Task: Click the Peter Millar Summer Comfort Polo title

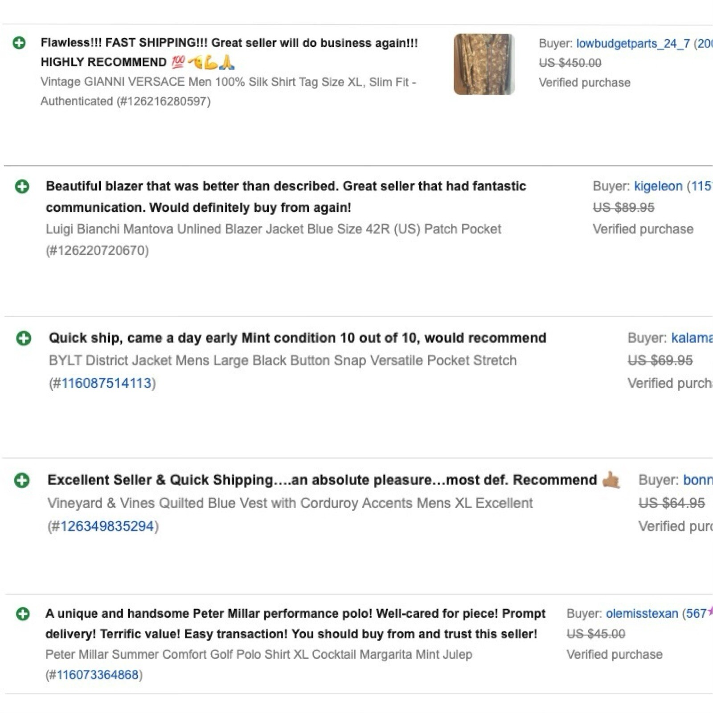Action: click(258, 654)
